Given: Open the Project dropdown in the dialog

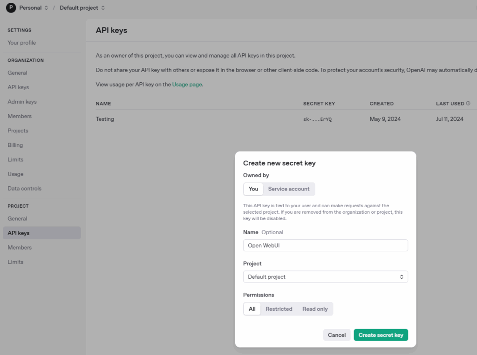Looking at the screenshot, I should pos(325,277).
